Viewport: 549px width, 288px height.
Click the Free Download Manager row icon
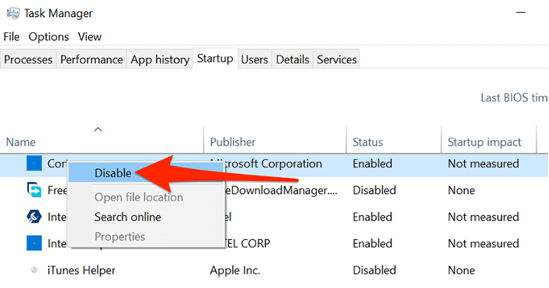pos(34,190)
